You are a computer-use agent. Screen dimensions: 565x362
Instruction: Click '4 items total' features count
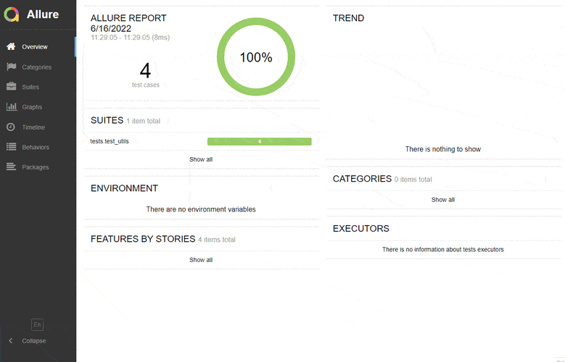click(217, 240)
